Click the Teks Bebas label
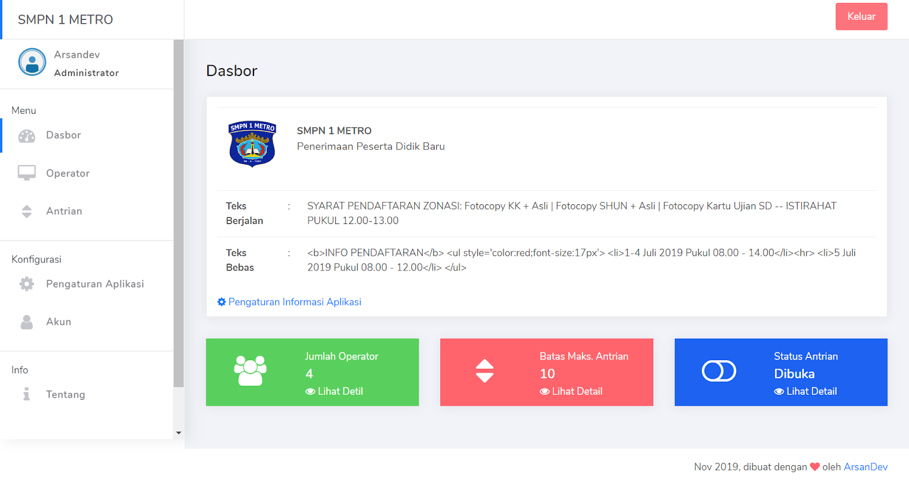The height and width of the screenshot is (485, 909). [x=240, y=260]
